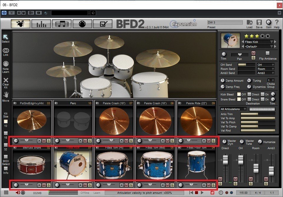Click the Load preset icon

249,23
